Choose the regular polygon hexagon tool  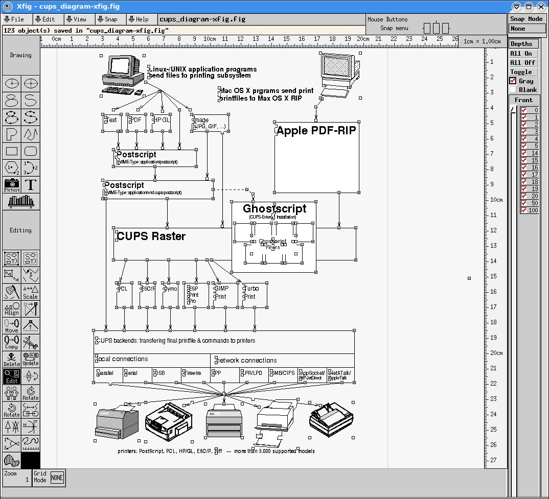[x=12, y=168]
